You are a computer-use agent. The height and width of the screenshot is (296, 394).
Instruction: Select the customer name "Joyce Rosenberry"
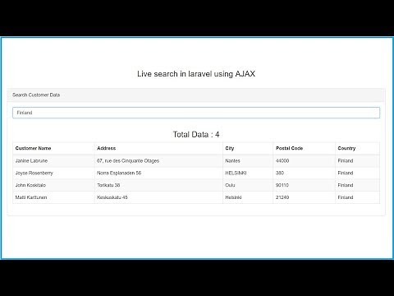click(34, 173)
